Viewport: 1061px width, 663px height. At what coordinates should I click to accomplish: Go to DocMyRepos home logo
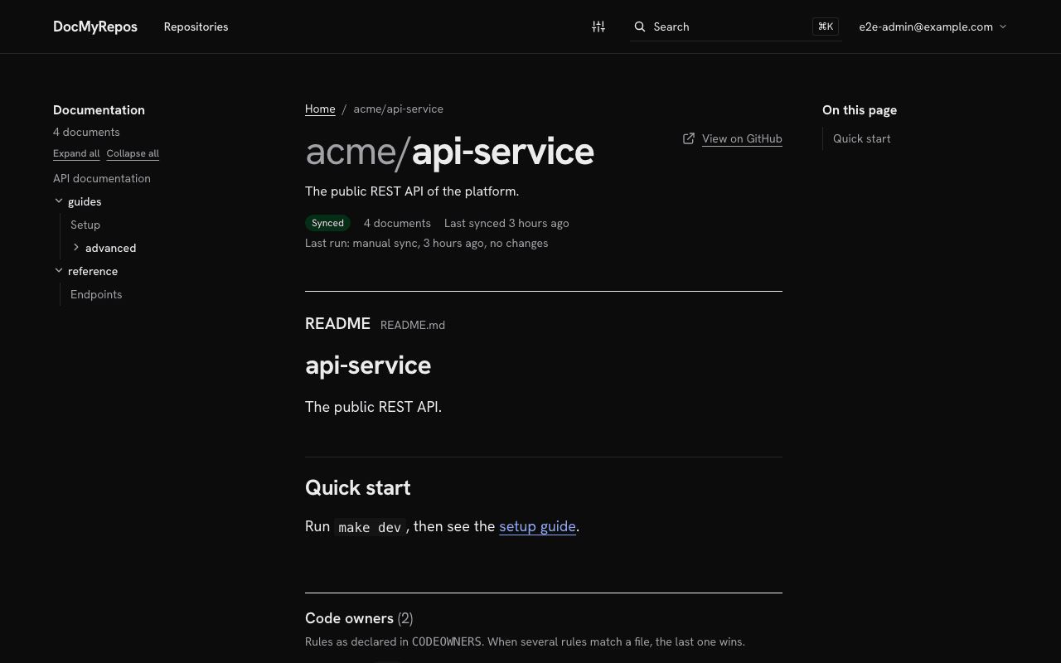[x=95, y=27]
